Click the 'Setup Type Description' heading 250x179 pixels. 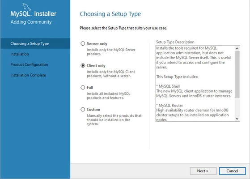(x=175, y=42)
